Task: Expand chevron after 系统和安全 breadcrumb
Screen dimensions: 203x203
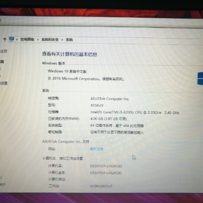Action: (62, 40)
